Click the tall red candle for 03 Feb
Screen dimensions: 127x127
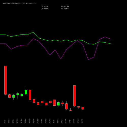(75, 96)
